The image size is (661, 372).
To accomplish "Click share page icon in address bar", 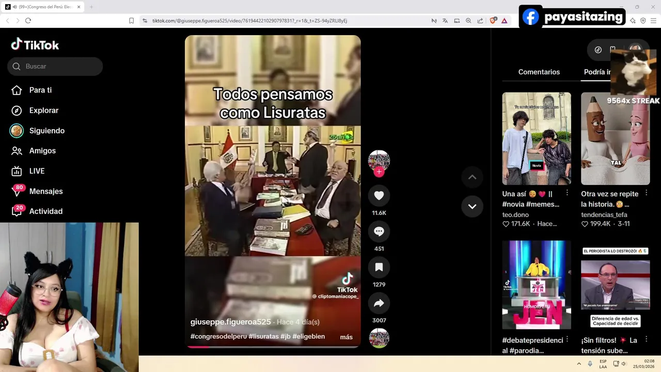I will tap(480, 21).
